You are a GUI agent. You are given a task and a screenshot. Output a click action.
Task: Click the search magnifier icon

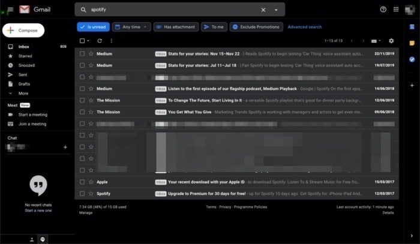point(83,10)
